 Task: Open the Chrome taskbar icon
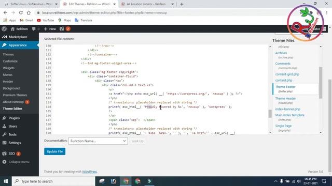(137, 181)
